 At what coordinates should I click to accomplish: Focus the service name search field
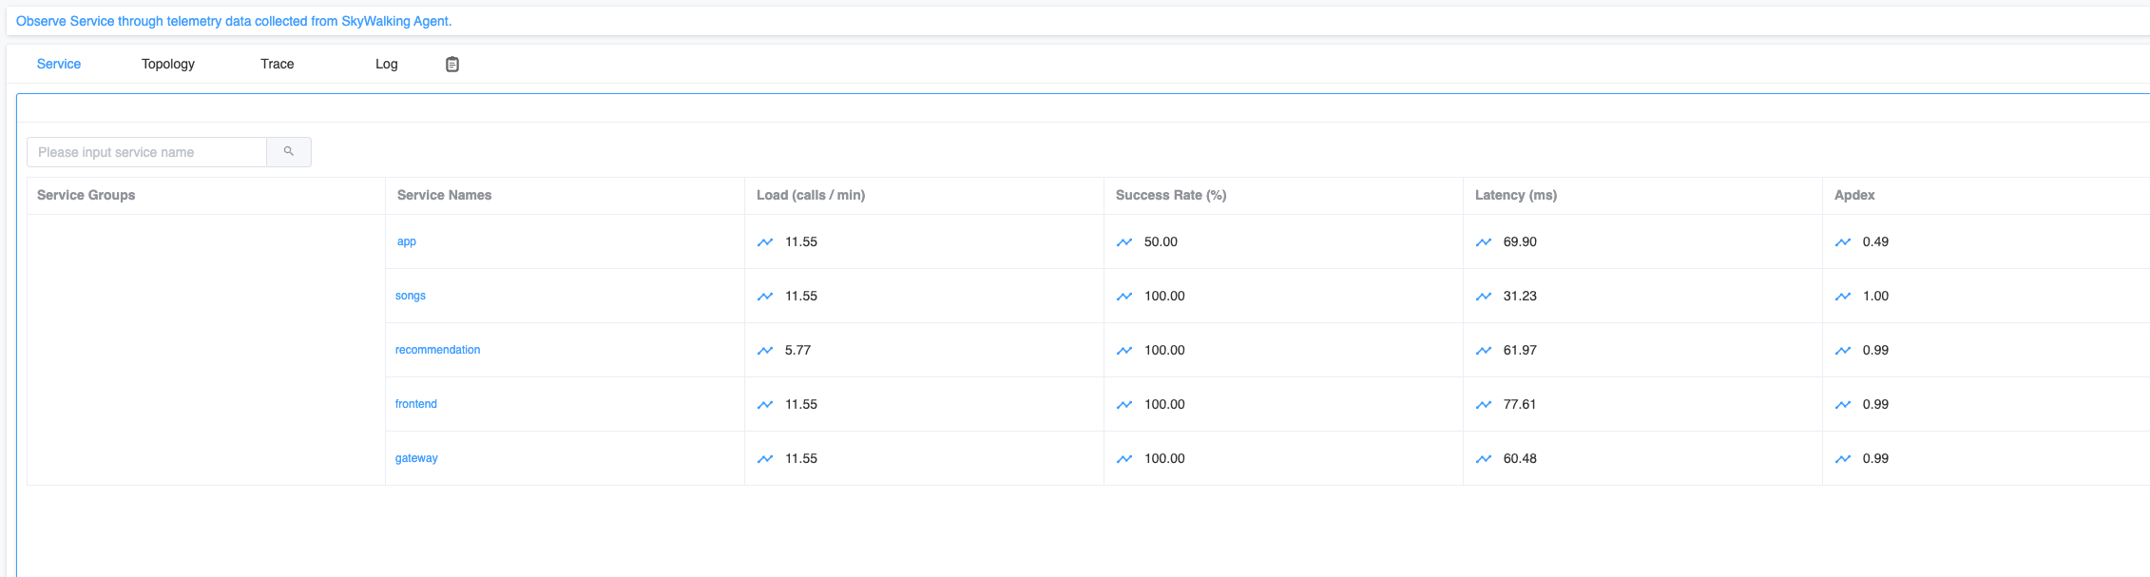[147, 152]
